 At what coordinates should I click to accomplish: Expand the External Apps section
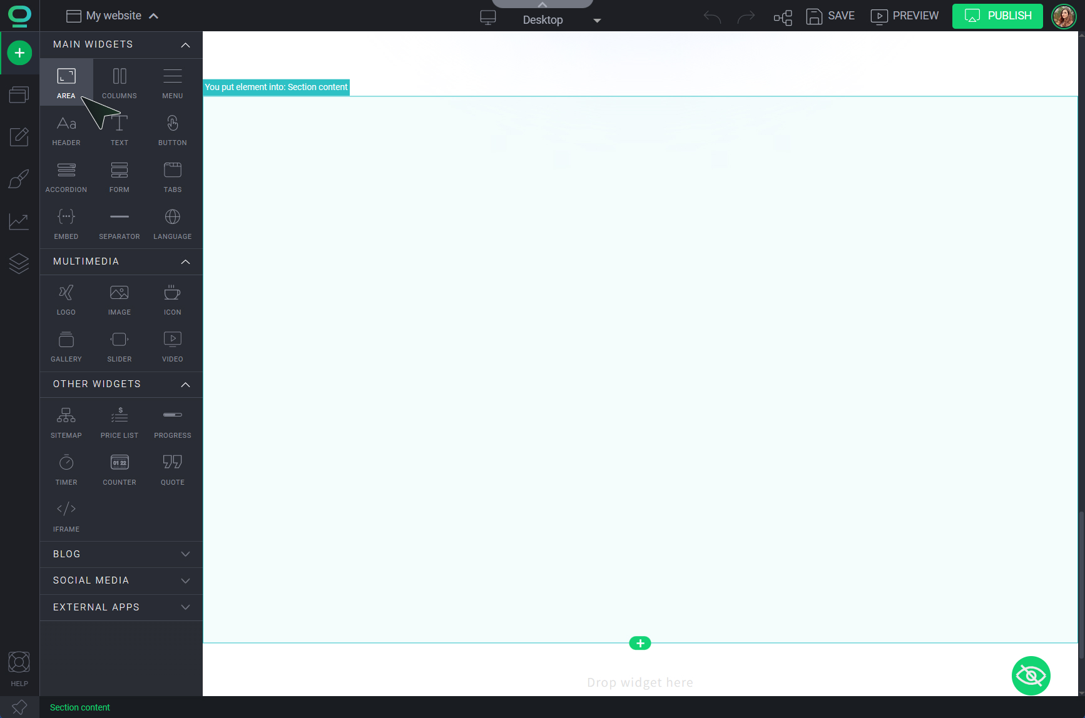point(121,607)
